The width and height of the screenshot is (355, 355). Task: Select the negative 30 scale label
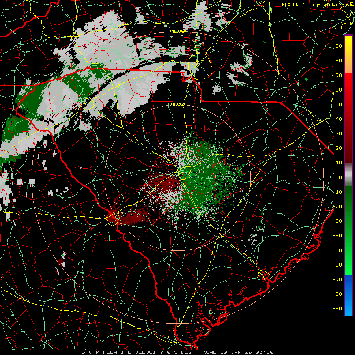(337, 221)
